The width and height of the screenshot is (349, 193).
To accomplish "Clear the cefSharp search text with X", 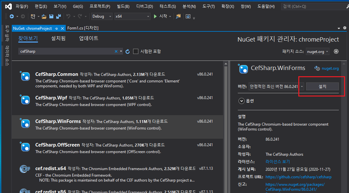I will (116, 51).
